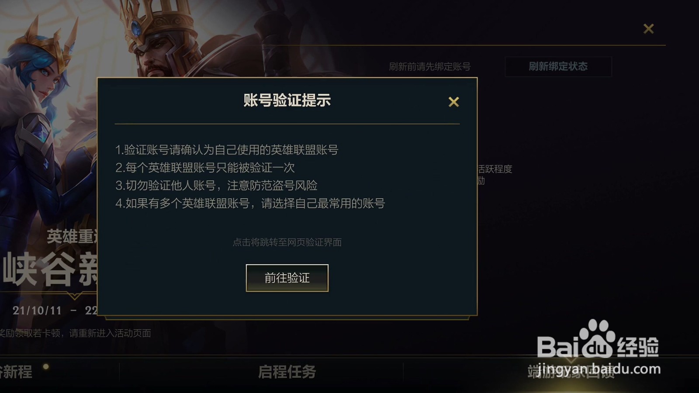The height and width of the screenshot is (393, 699).
Task: Click rule 2 about 只能被验证一次
Action: pos(205,168)
